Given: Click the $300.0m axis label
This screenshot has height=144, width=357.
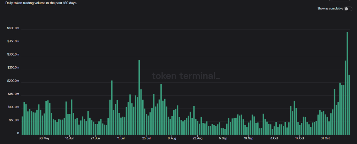Looking at the screenshot, I should (x=14, y=55).
